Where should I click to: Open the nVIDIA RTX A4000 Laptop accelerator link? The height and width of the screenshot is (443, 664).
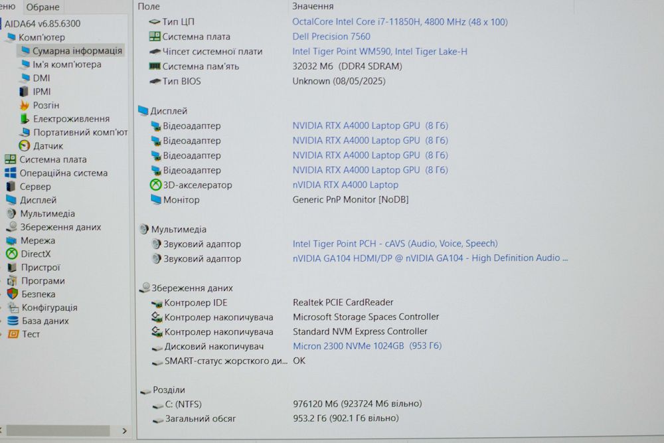345,185
